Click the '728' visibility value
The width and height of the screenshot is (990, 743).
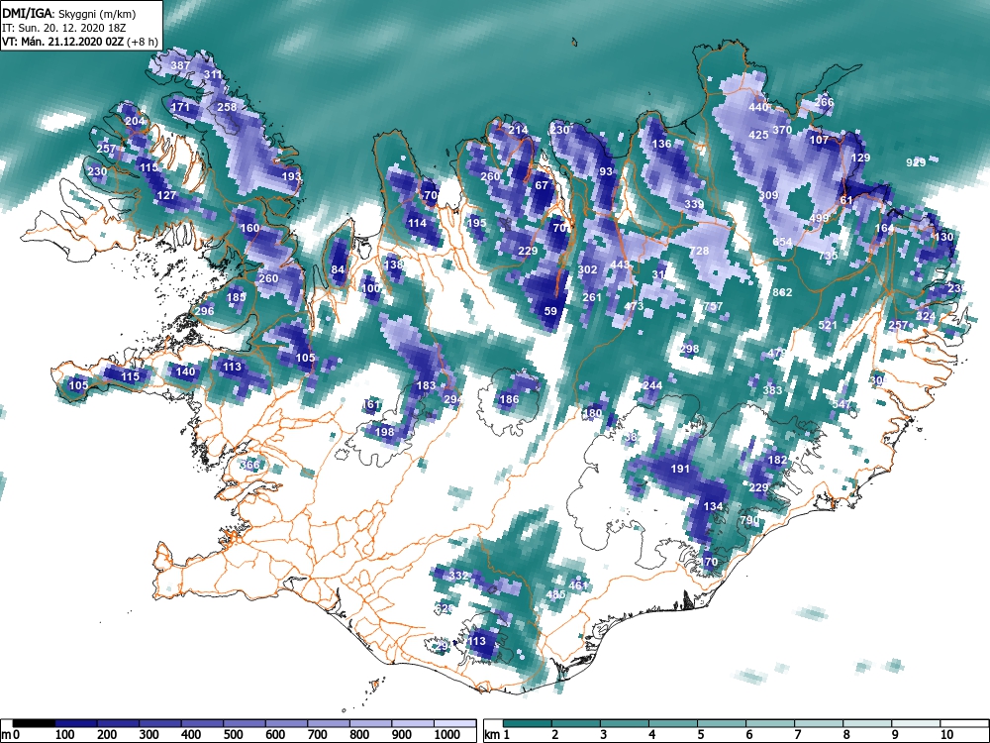tap(699, 251)
